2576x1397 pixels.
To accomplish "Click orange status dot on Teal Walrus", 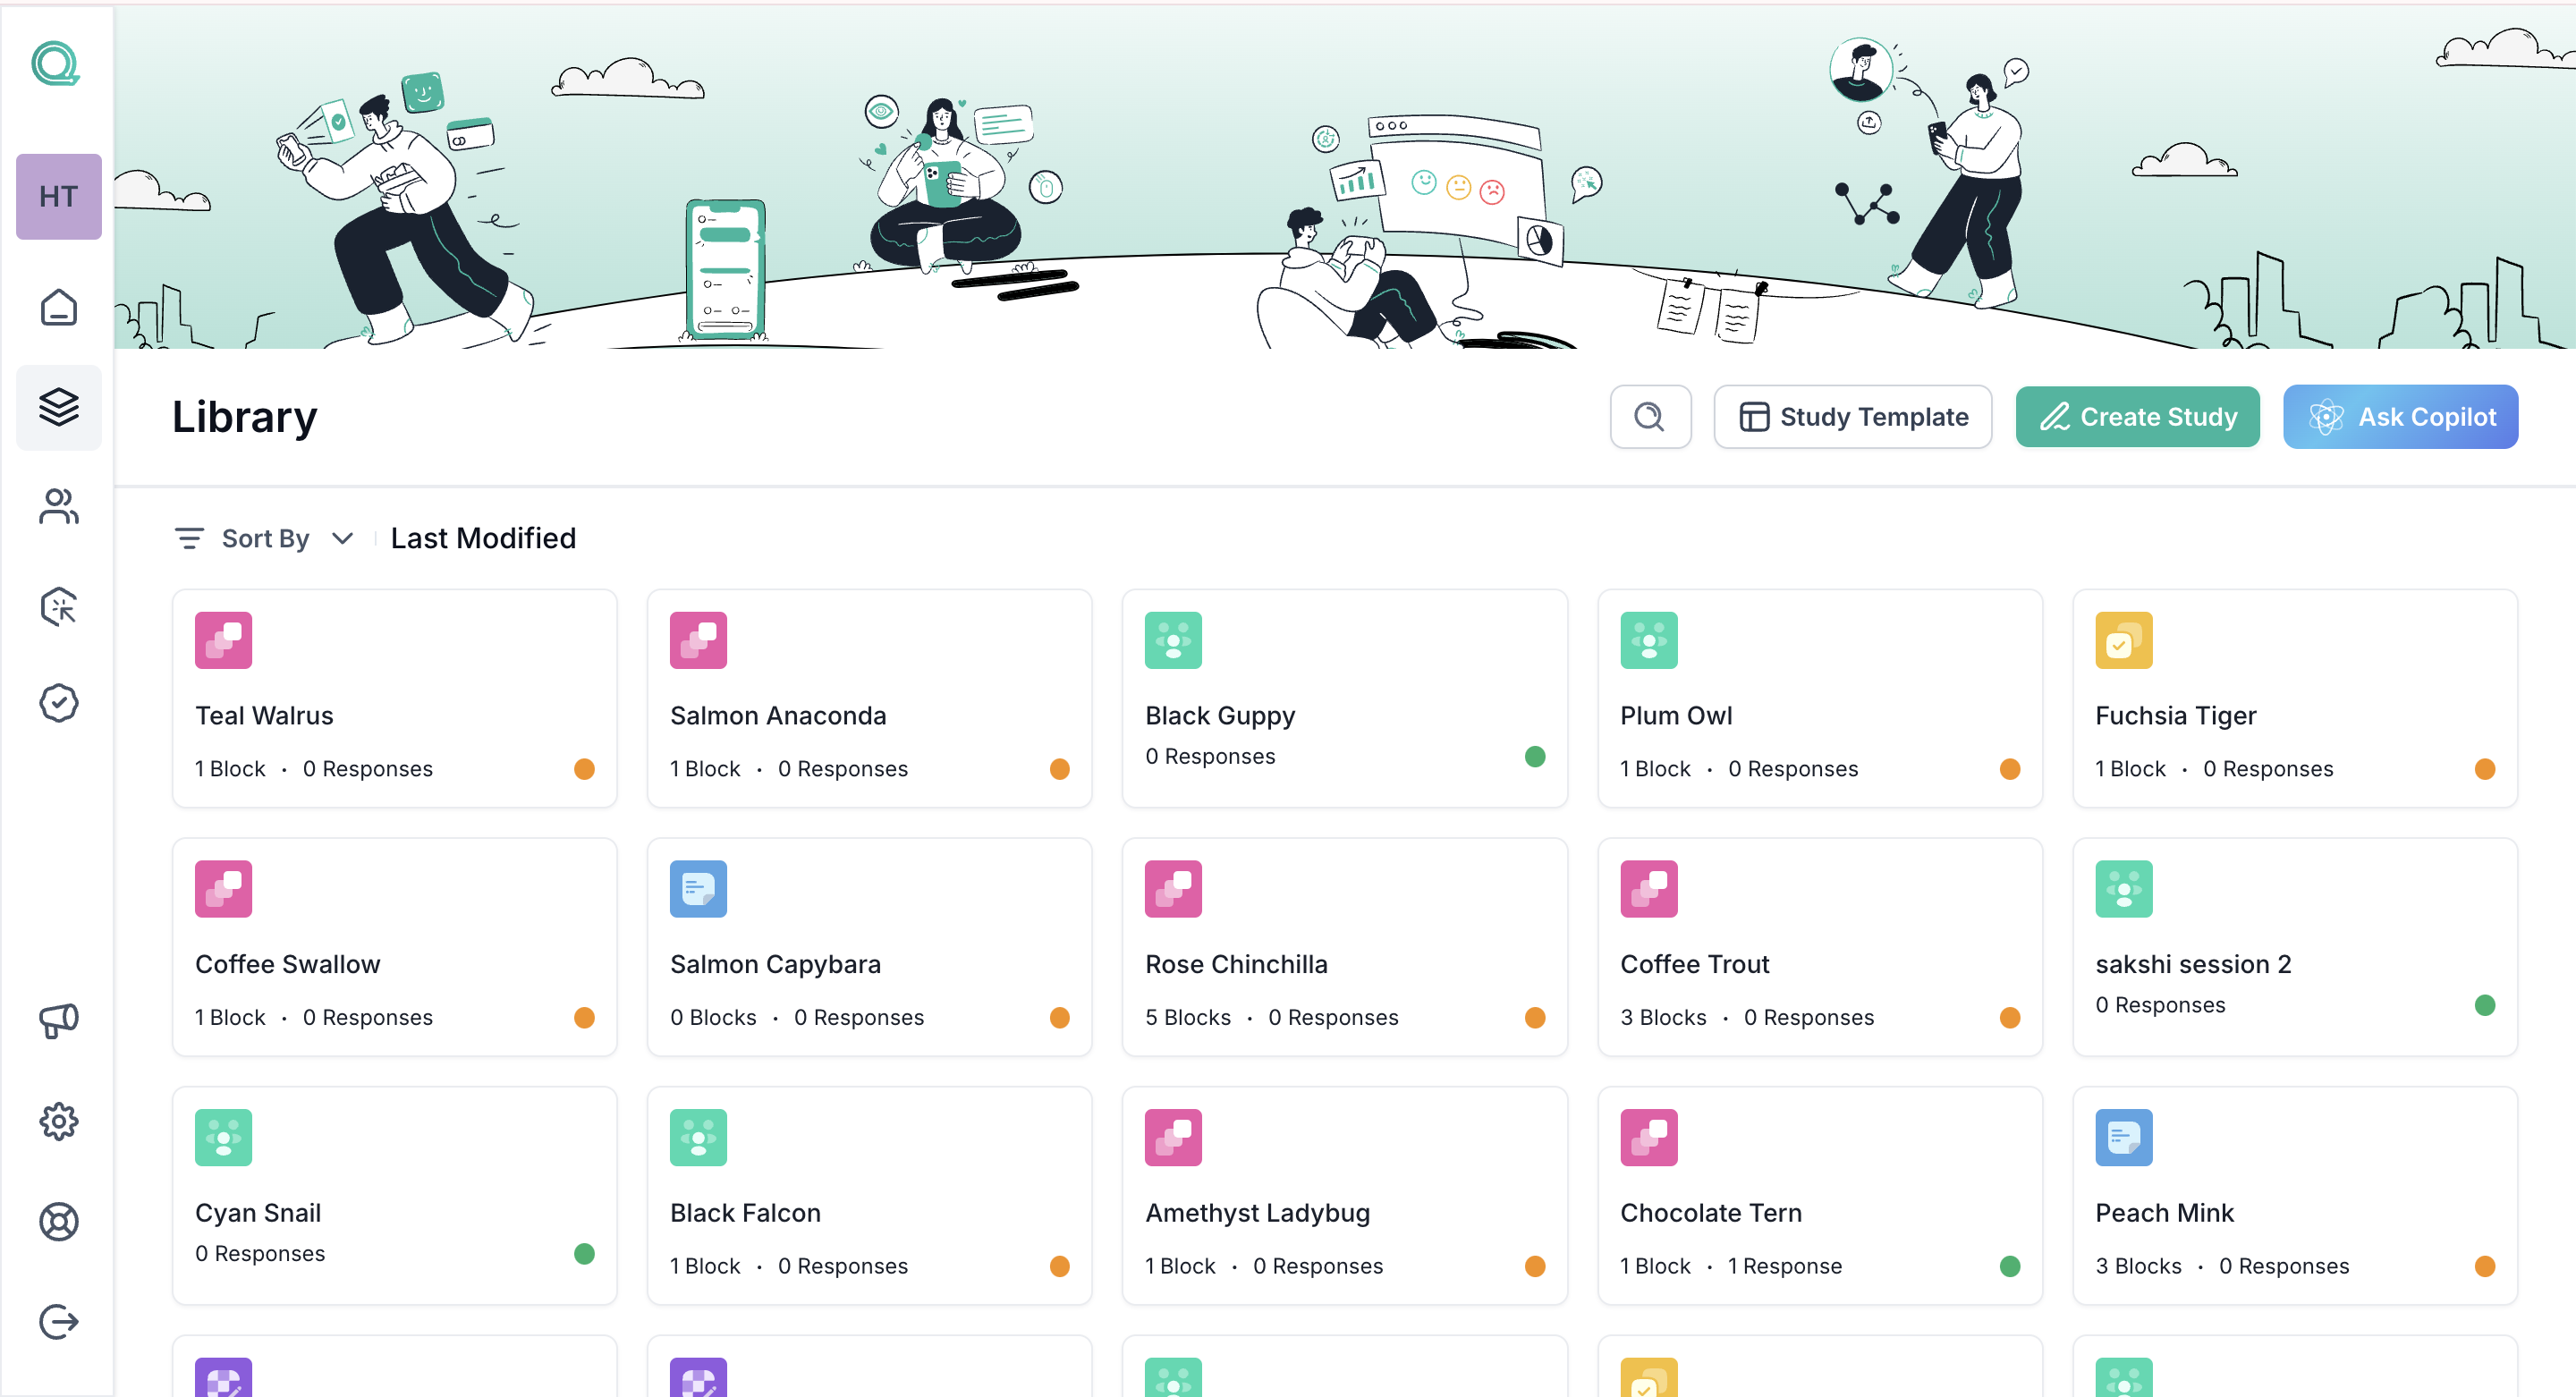I will 584,769.
